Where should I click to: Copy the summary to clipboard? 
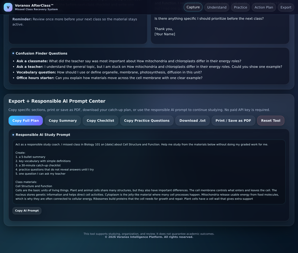point(63,121)
